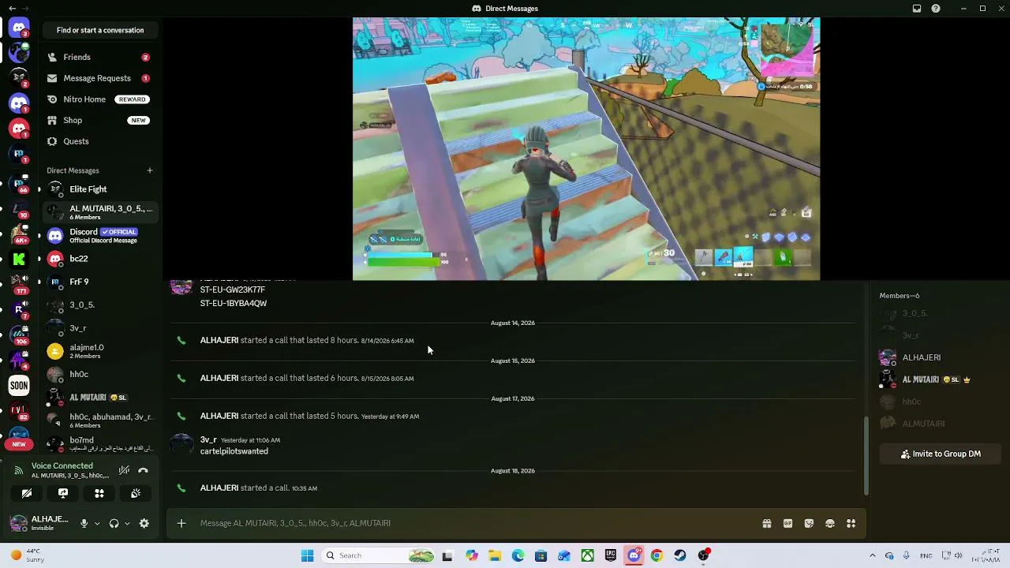The width and height of the screenshot is (1010, 568).
Task: Select ALHAJERI in the members list
Action: coord(939,357)
